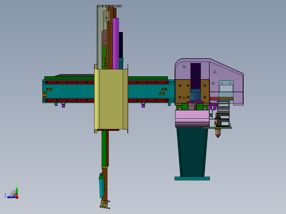Select the magenta vertical cylinder

[116, 43]
